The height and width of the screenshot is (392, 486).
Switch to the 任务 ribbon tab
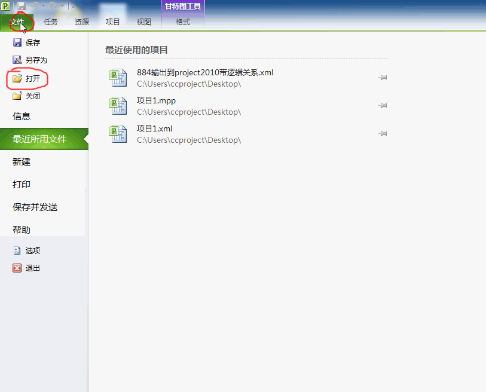(x=51, y=22)
